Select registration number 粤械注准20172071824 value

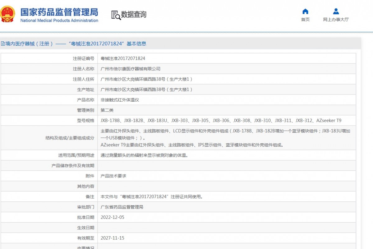coord(123,58)
